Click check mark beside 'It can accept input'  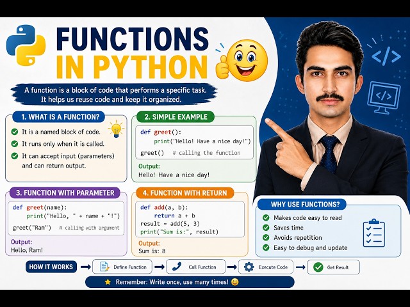(15, 156)
